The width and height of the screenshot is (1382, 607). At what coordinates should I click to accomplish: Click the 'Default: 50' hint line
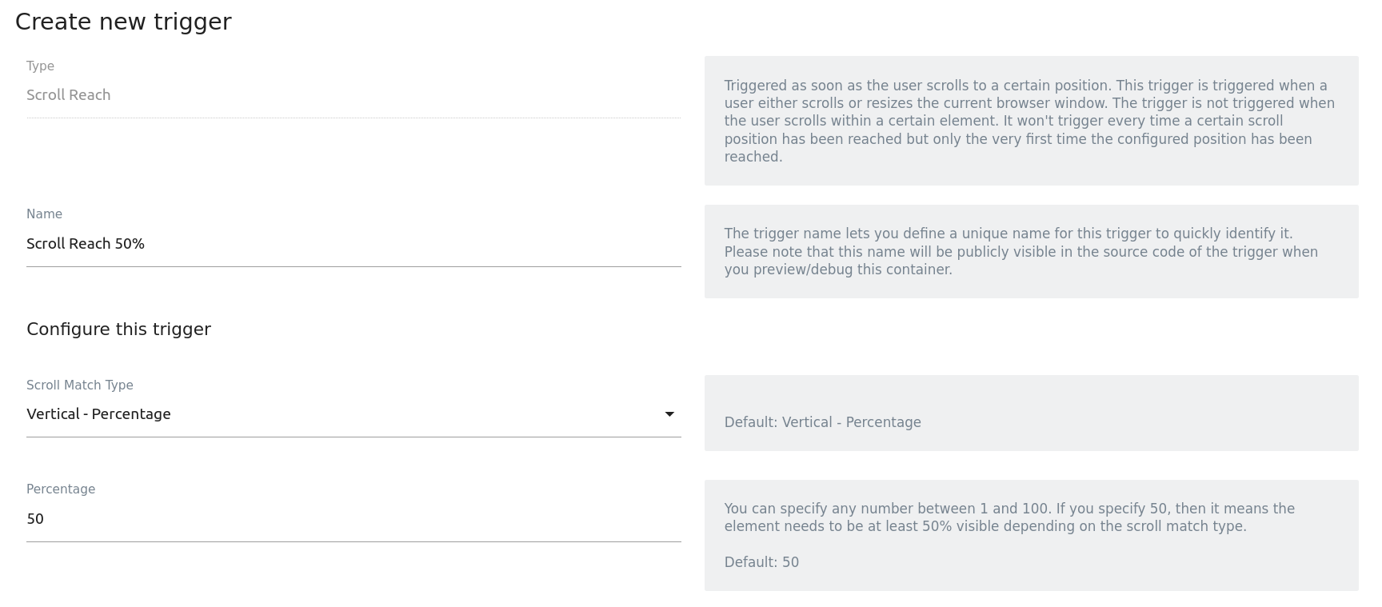point(761,562)
